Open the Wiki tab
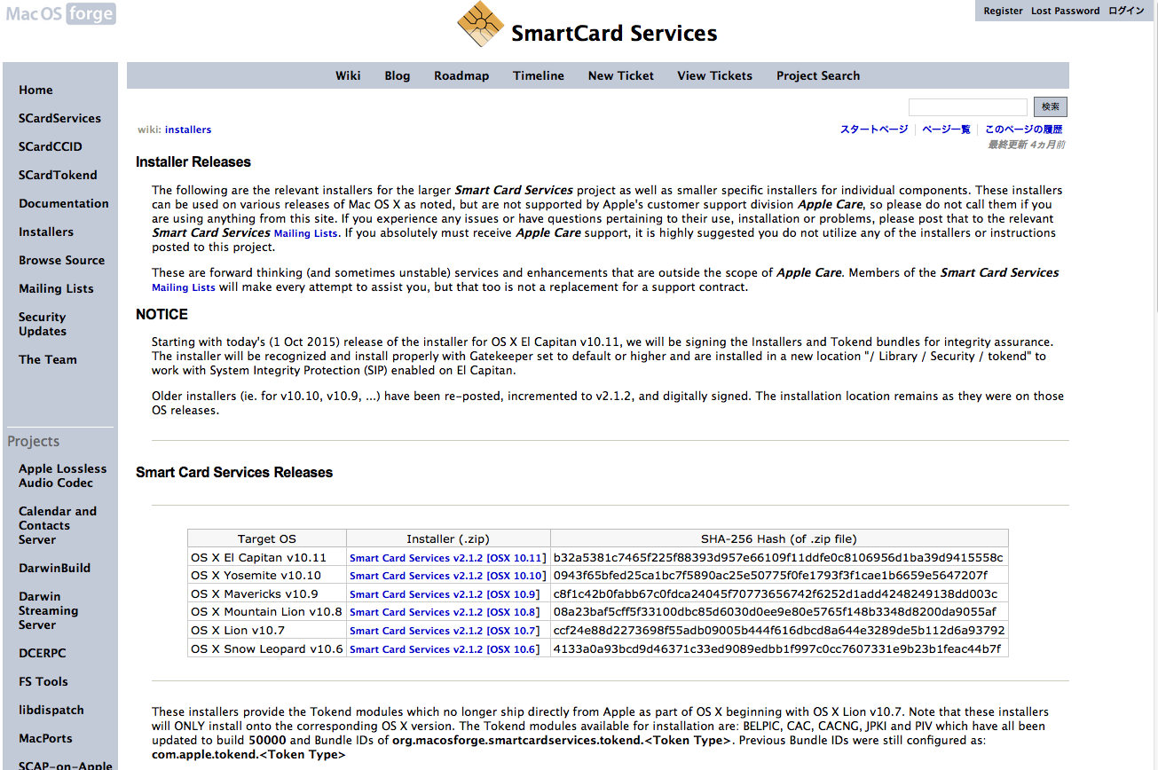This screenshot has width=1158, height=770. coord(348,75)
